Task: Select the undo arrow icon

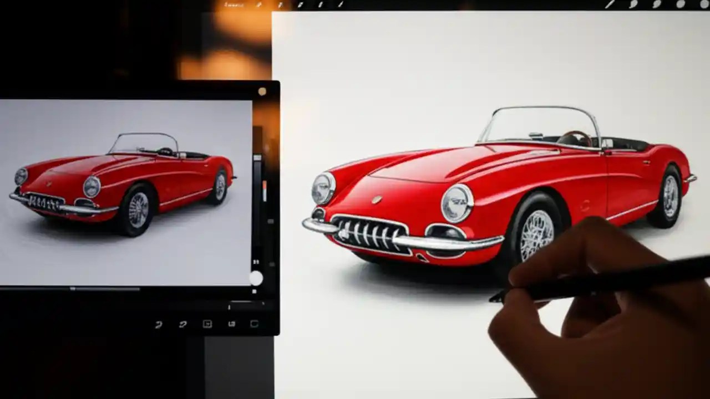Action: tap(158, 324)
